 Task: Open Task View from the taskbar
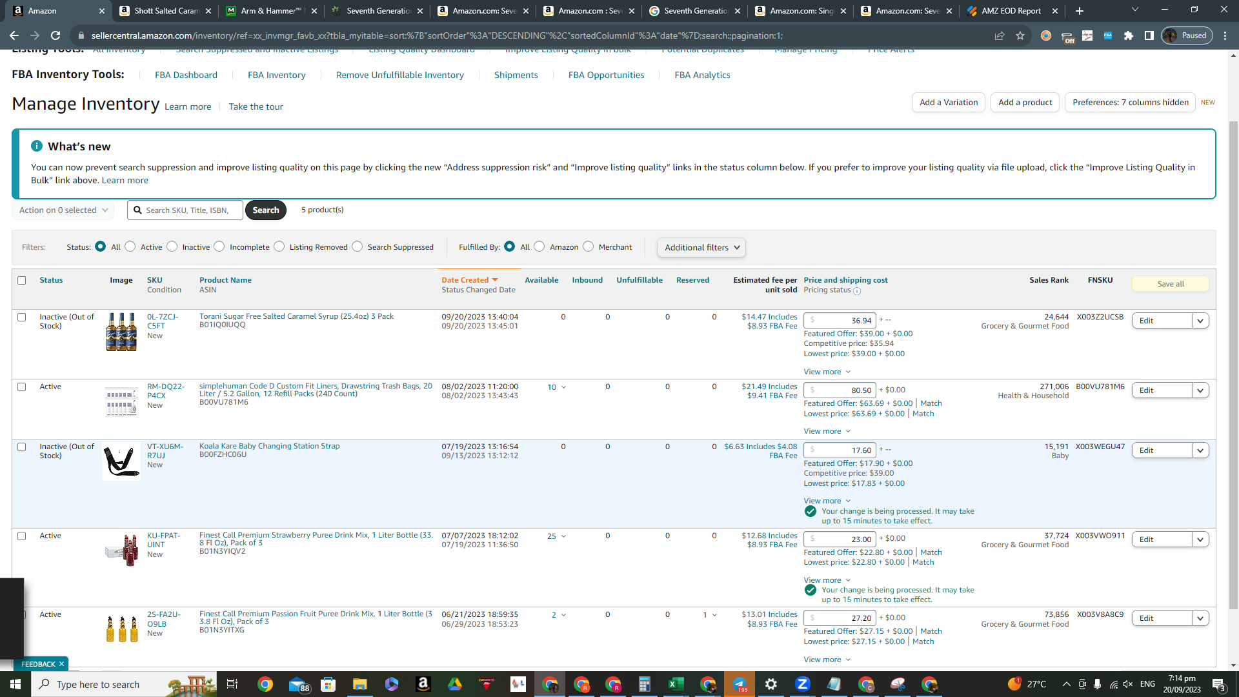pyautogui.click(x=232, y=684)
